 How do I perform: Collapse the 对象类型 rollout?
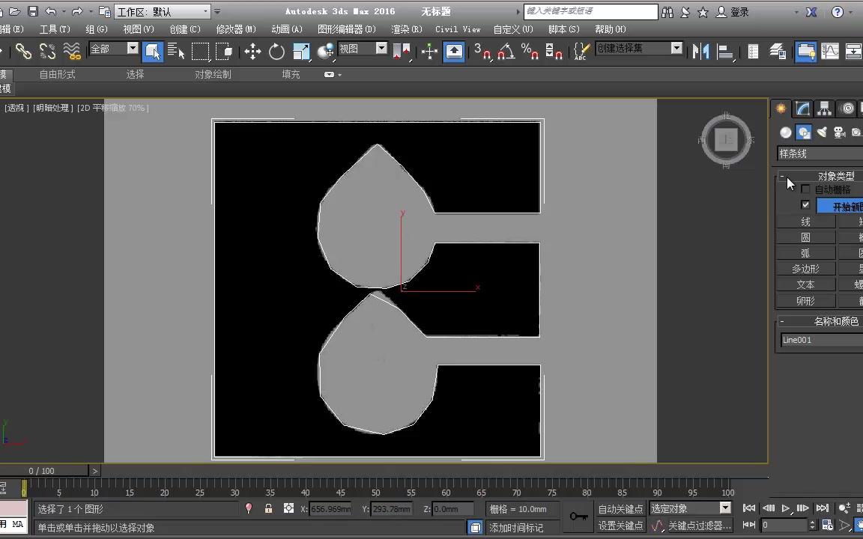[784, 175]
